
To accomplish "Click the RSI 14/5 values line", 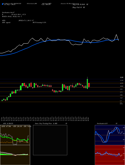I will point(14,14).
